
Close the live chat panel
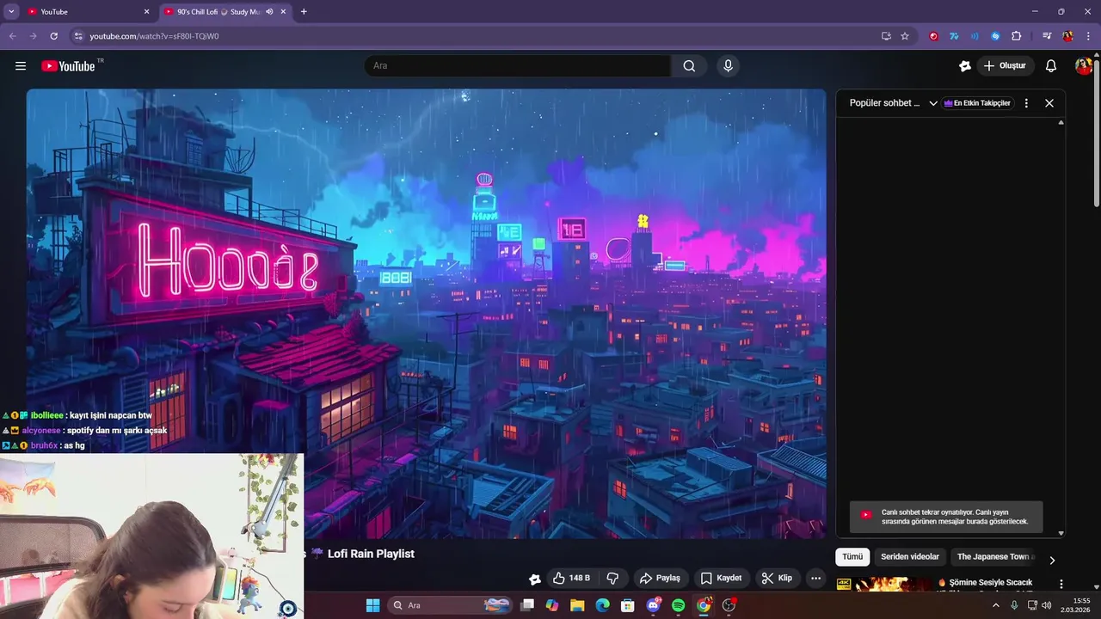pos(1049,103)
